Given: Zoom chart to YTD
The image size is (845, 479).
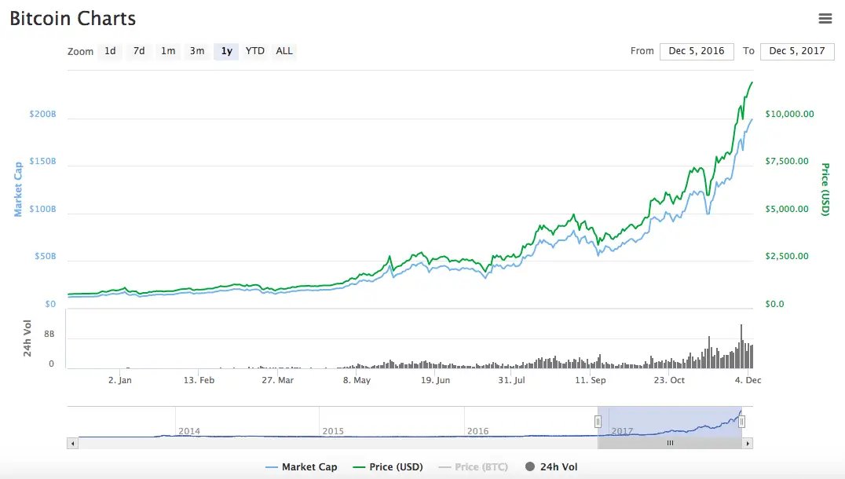Looking at the screenshot, I should coord(255,51).
